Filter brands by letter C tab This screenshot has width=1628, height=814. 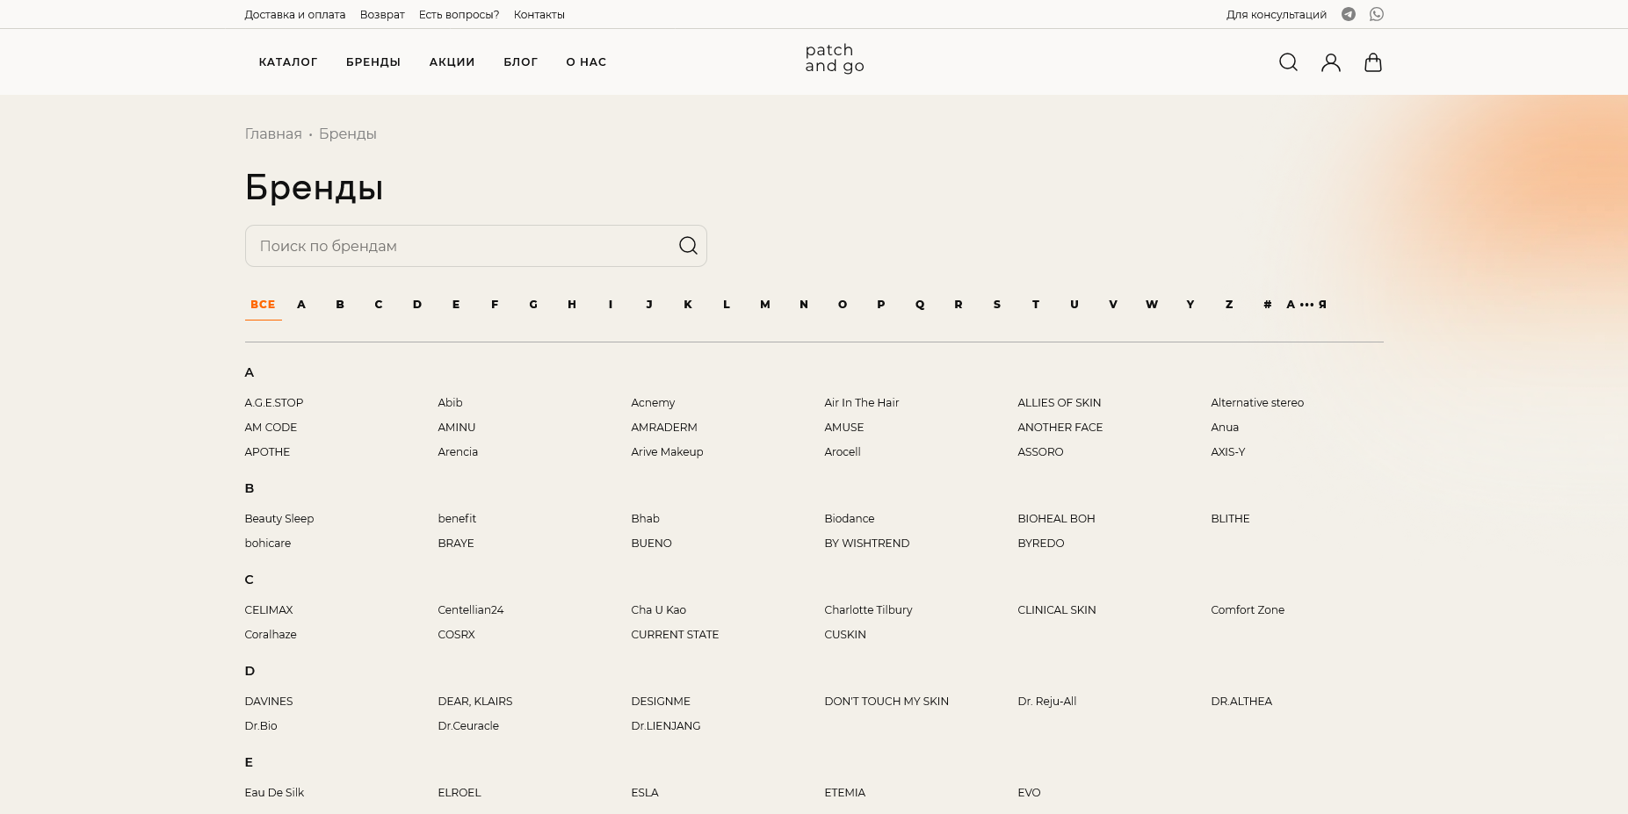click(379, 305)
